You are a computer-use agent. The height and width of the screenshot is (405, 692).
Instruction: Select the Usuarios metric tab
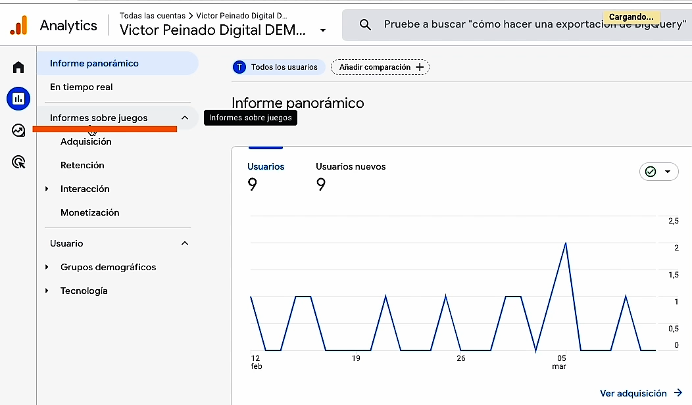coord(266,176)
